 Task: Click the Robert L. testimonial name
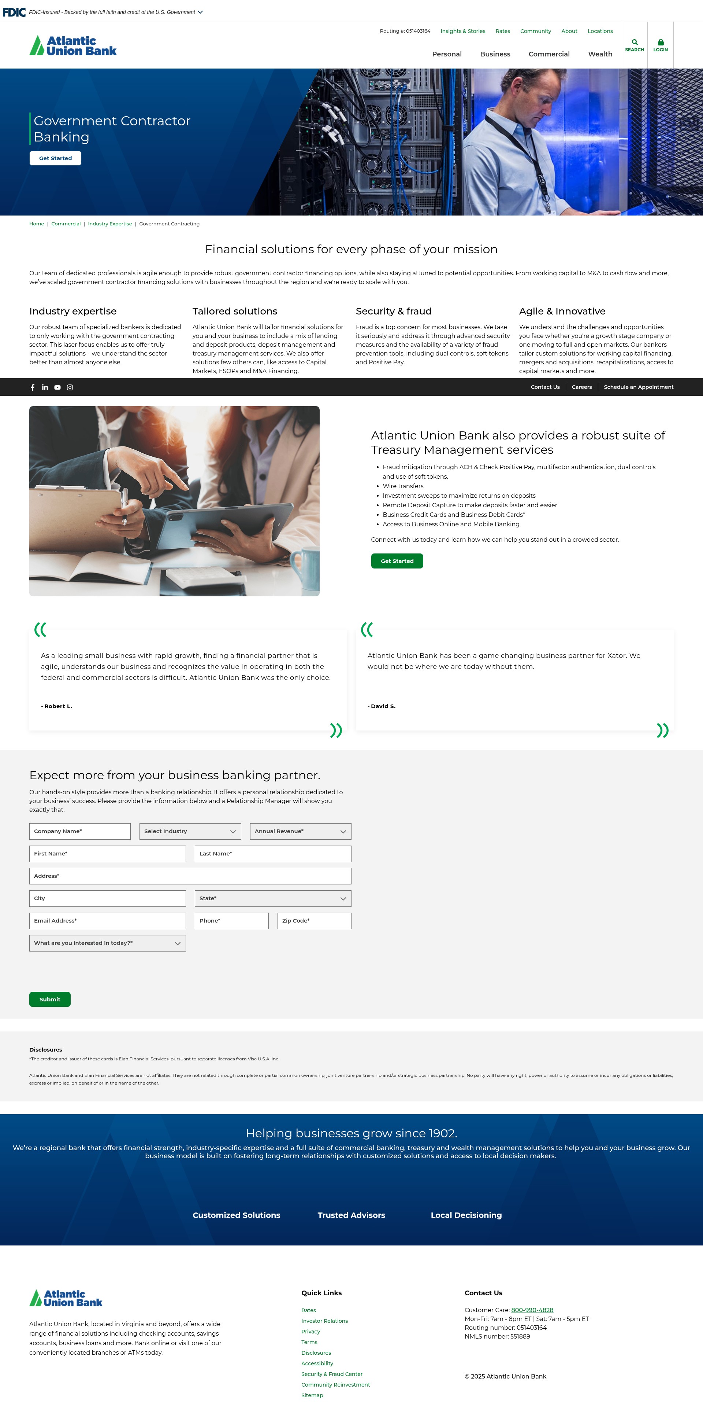point(56,706)
